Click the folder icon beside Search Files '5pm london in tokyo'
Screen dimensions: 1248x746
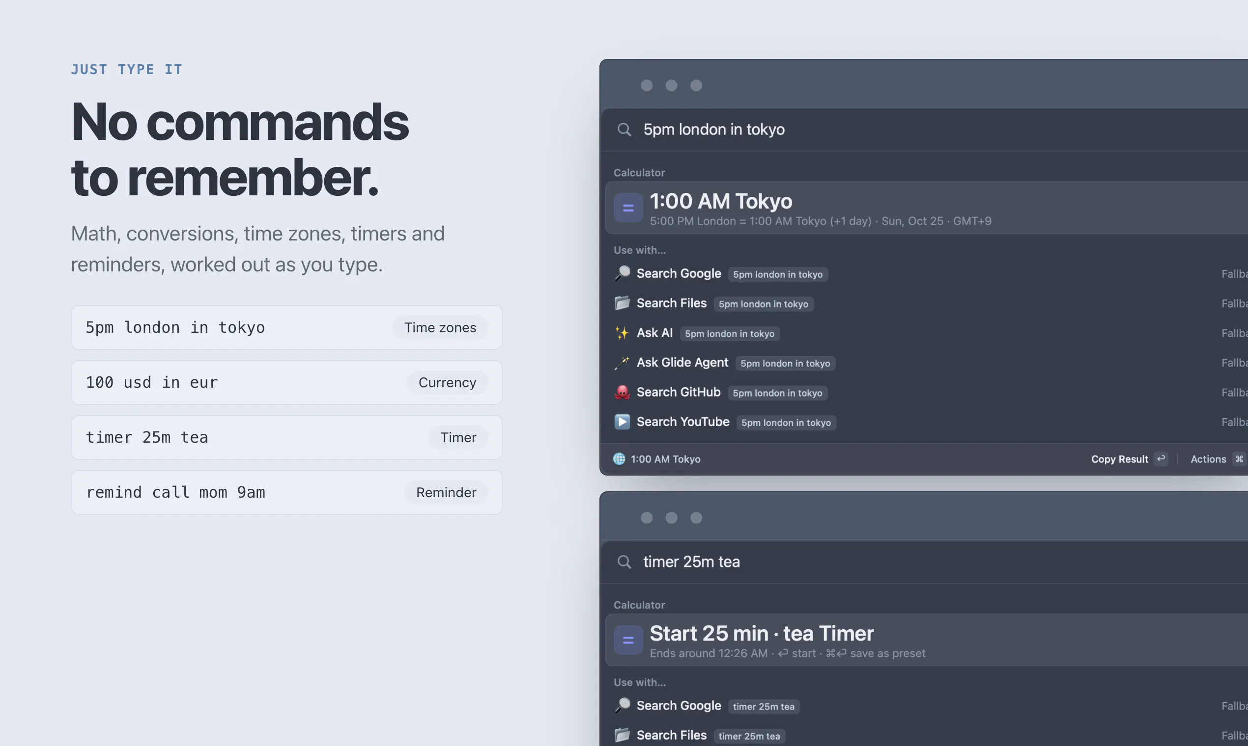pyautogui.click(x=623, y=303)
